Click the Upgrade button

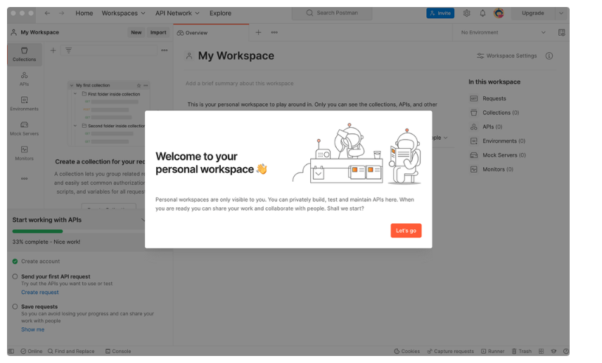tap(533, 13)
